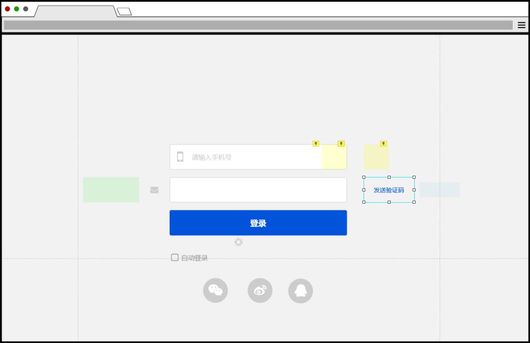
Task: Sign in with the Weibo icon
Action: click(260, 290)
